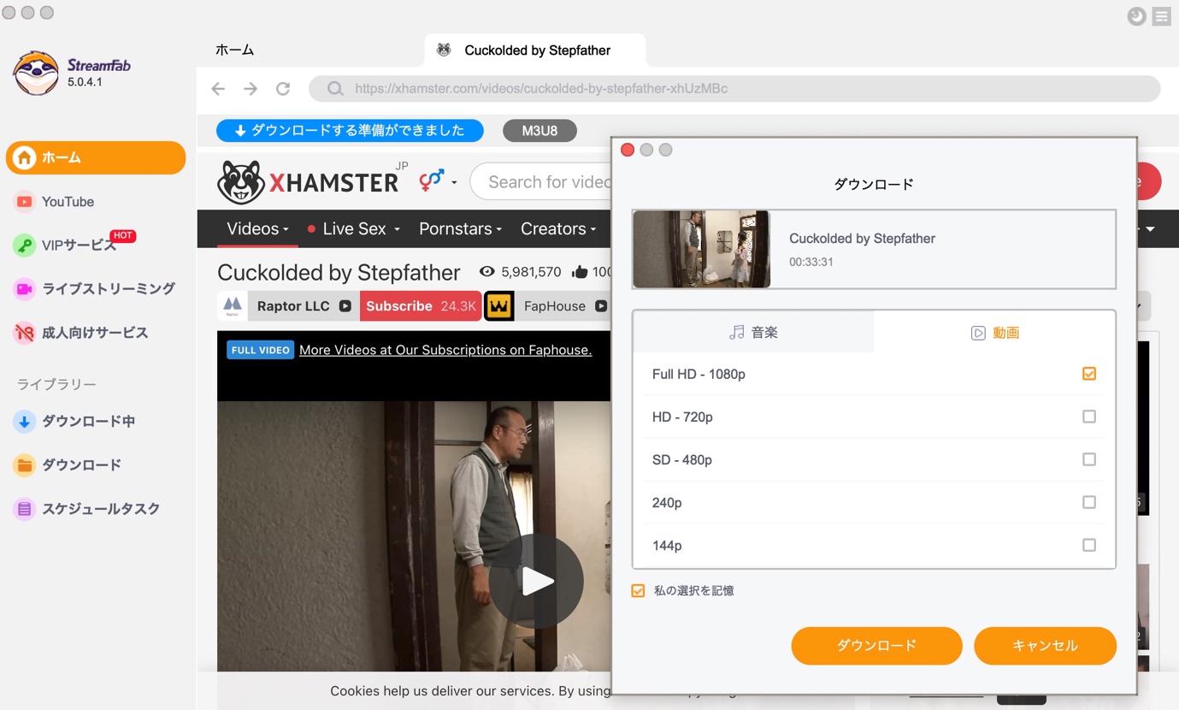Open the orientation gender symbols dropdown
The height and width of the screenshot is (710, 1179).
(438, 180)
